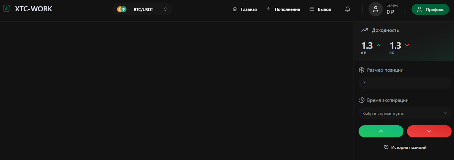The height and width of the screenshot is (160, 454).
Task: Place an up bet with the green button
Action: point(381,131)
